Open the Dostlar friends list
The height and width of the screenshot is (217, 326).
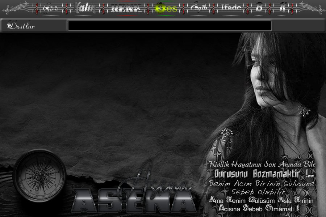coord(21,26)
